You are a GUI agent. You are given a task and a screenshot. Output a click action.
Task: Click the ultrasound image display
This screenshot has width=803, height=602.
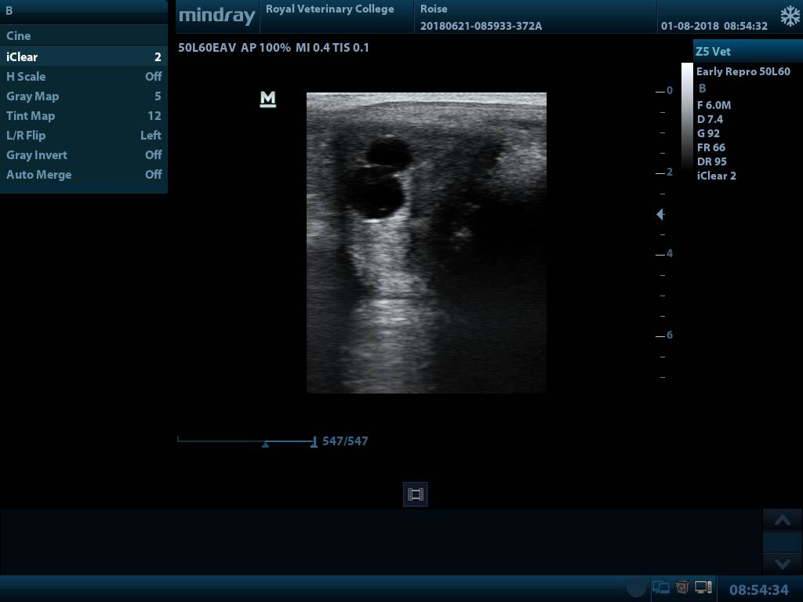point(426,242)
